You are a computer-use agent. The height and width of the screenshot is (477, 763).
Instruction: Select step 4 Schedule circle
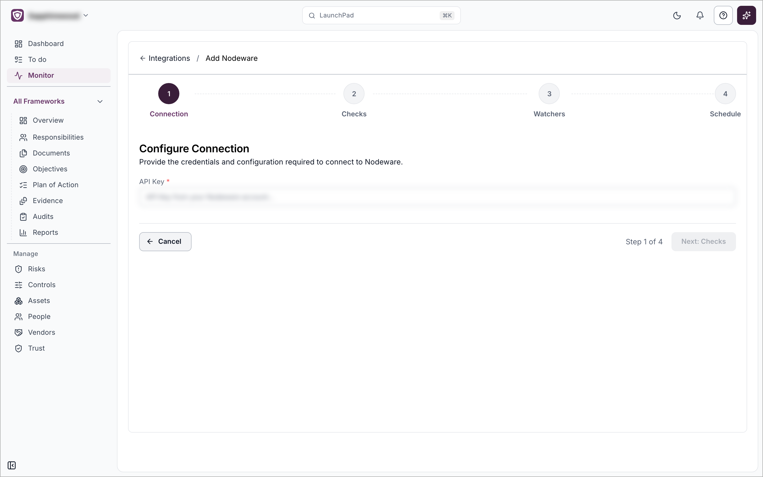coord(725,94)
